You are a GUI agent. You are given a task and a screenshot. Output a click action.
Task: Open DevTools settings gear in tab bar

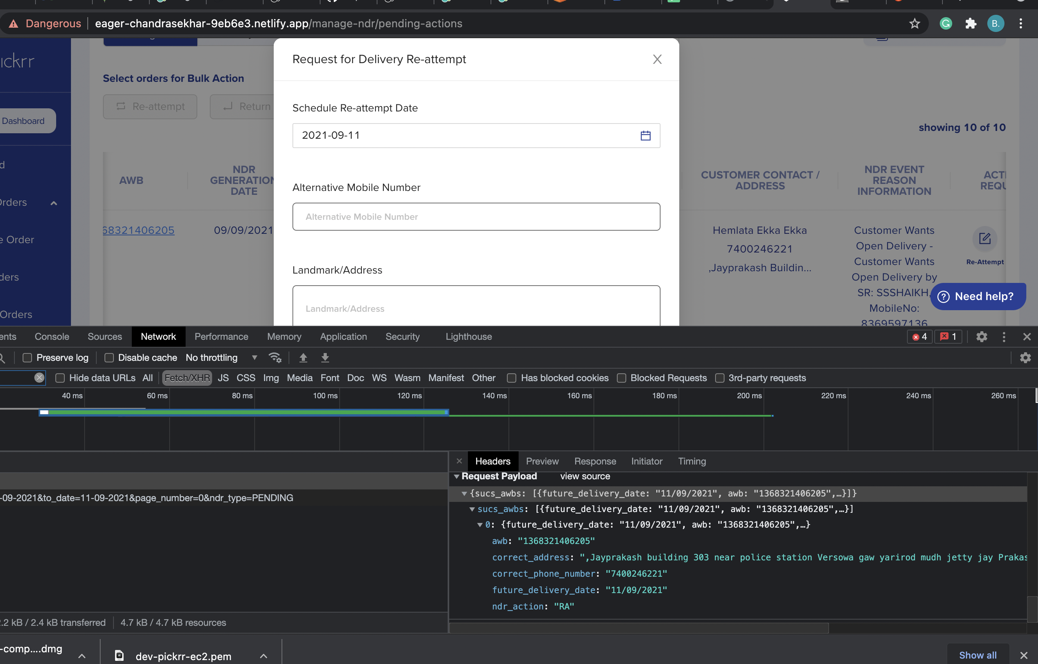982,337
